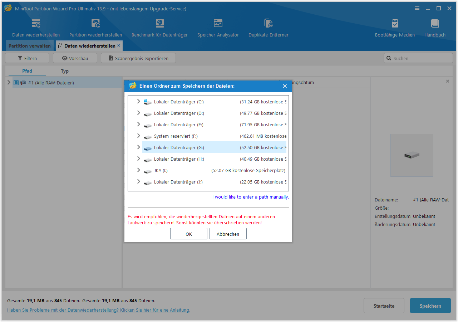Viewport: 458px width, 322px height.
Task: Expand JKY (I:) folder tree
Action: point(139,170)
